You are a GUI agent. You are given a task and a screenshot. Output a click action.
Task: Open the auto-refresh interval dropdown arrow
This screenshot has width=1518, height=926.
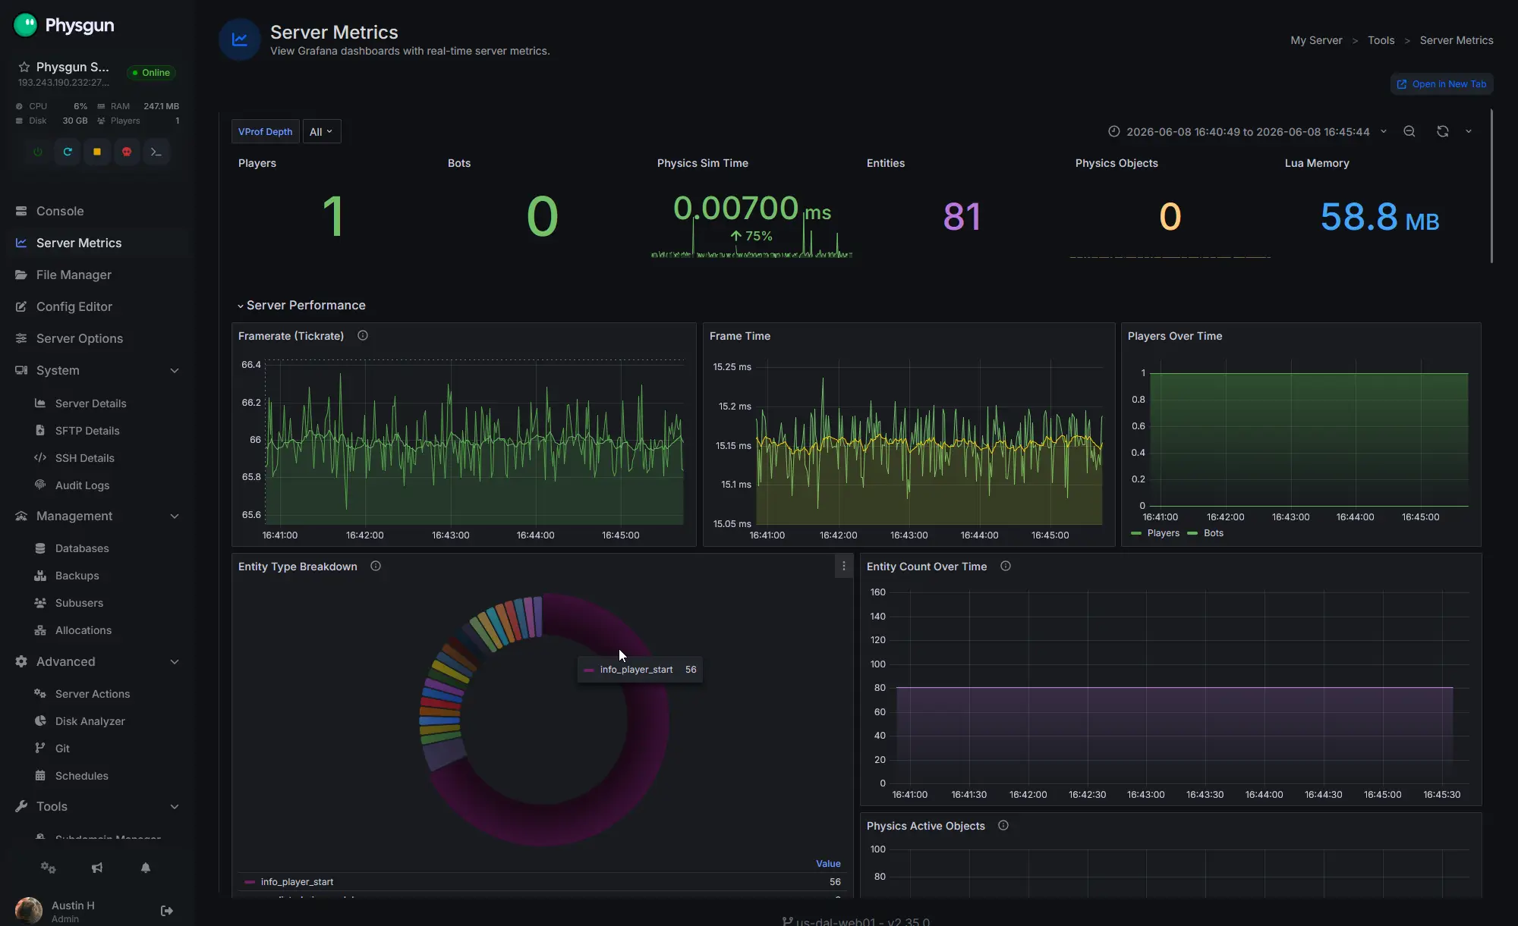[1469, 131]
